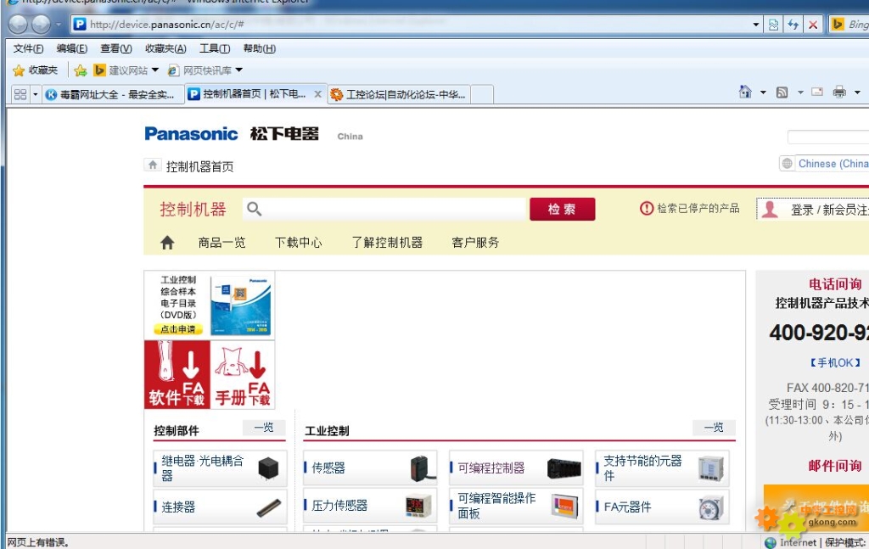Screen dimensions: 869x549
Task: Click the Add to Favorites bar icon
Action: [x=81, y=70]
